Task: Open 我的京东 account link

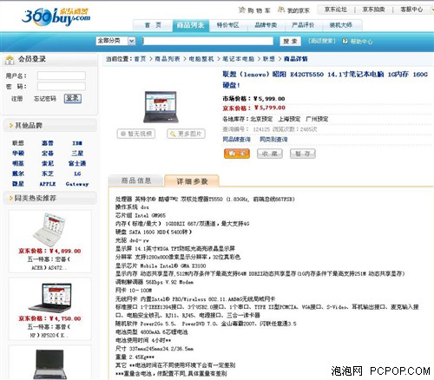Action: 293,10
